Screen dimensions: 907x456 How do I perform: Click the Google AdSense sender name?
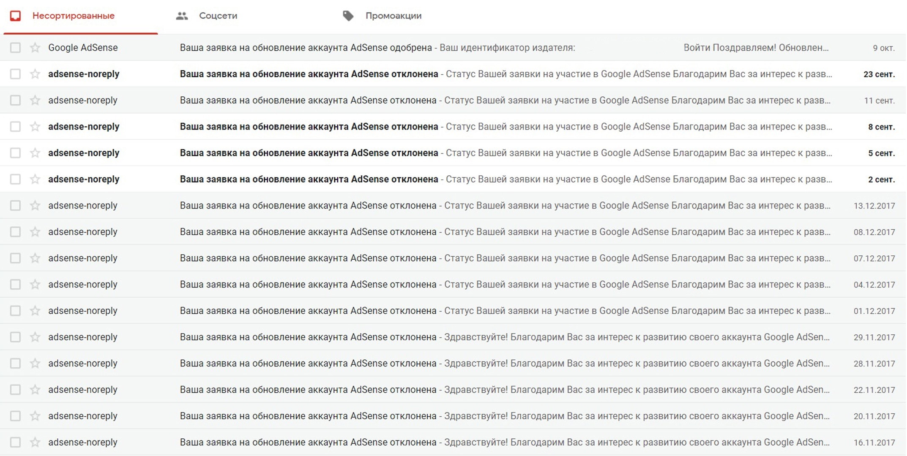click(83, 48)
